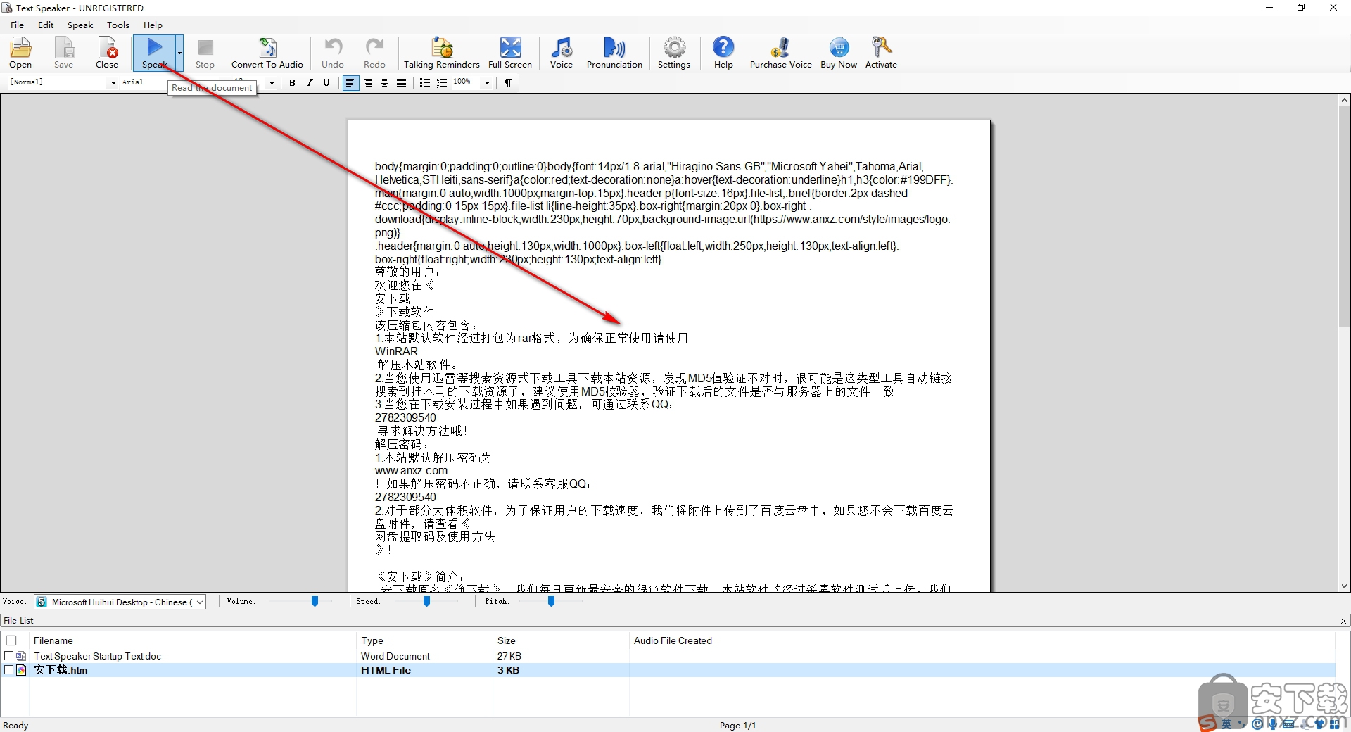Open Help from the toolbar icon
Screen dimensions: 1351x732
pos(723,53)
